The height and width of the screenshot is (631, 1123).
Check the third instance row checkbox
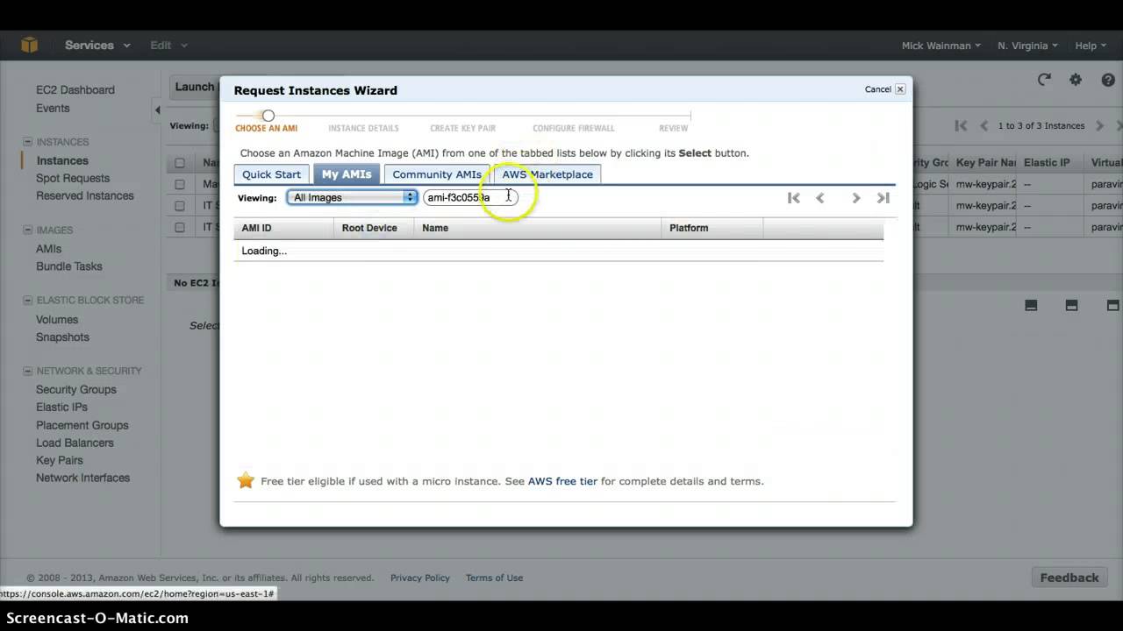pos(180,227)
